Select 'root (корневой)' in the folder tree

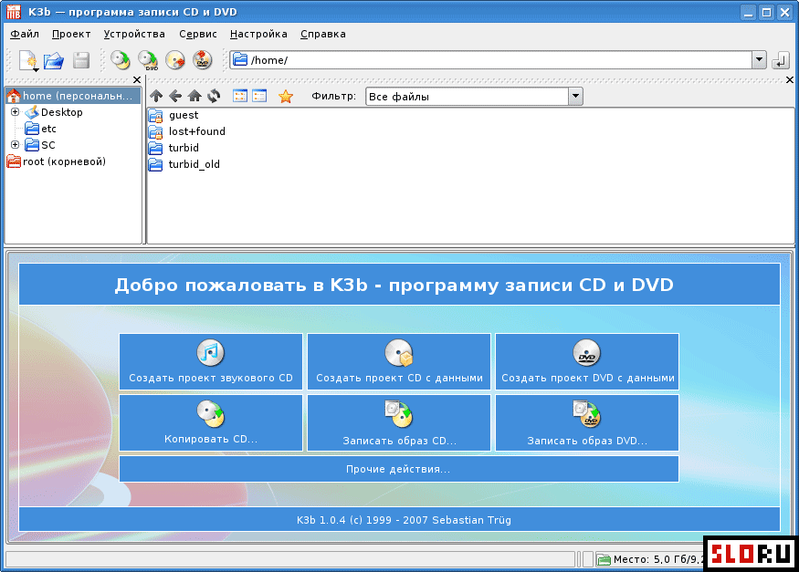[56, 161]
